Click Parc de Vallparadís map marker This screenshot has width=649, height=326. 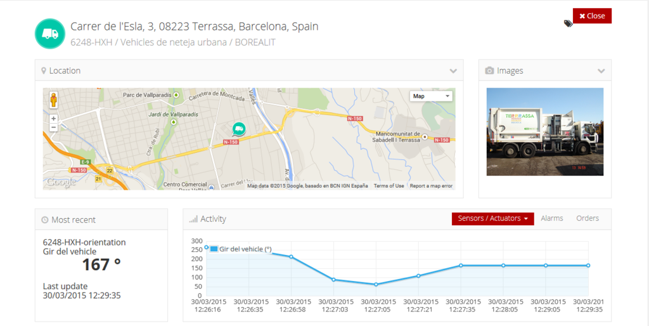click(x=176, y=95)
